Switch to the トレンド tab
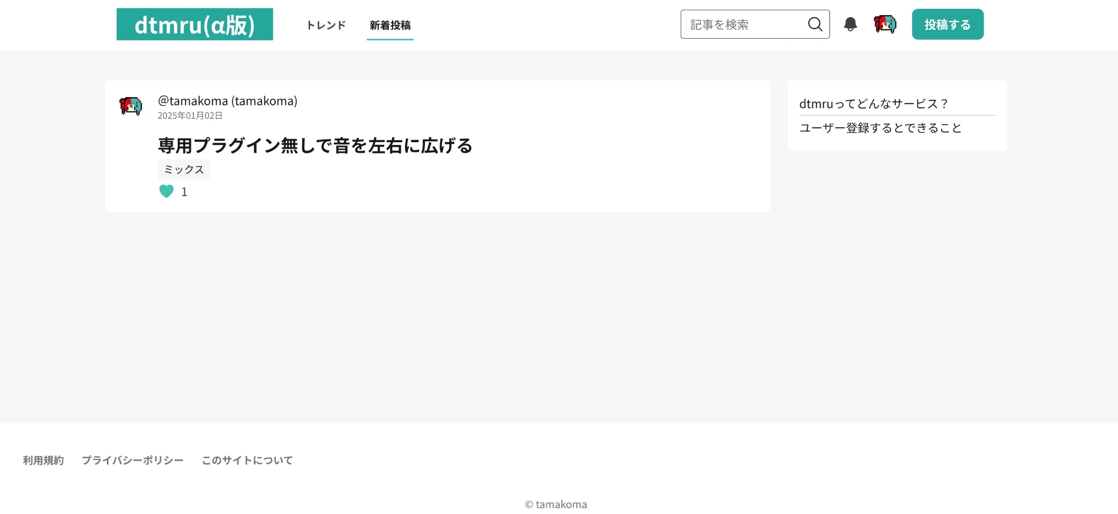Viewport: 1118px width, 514px height. [325, 25]
